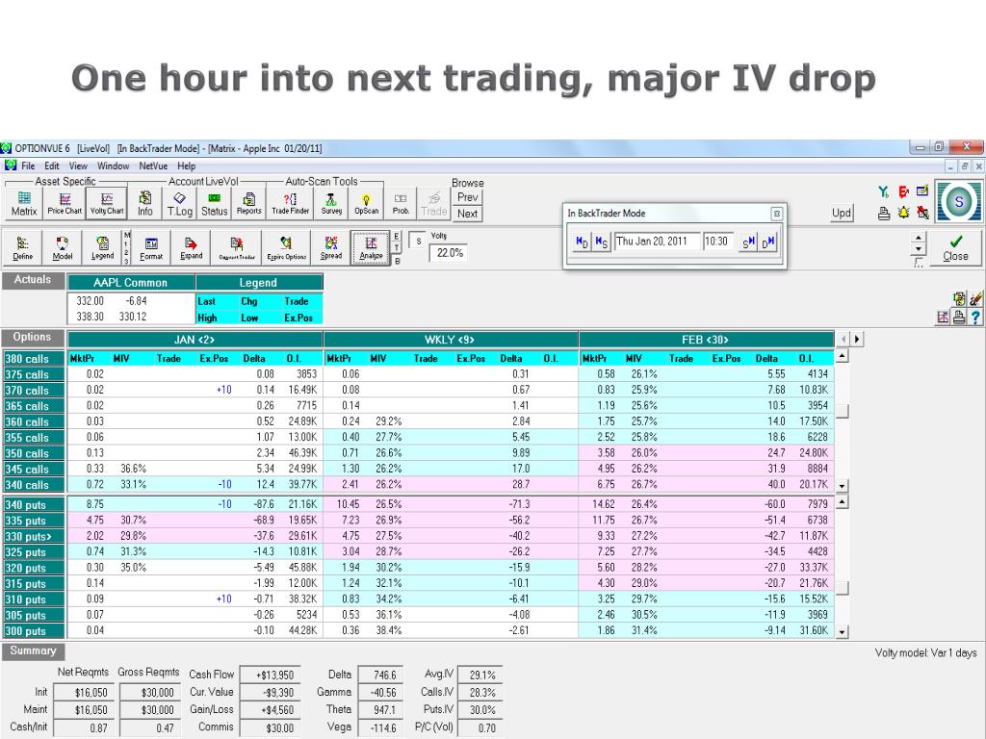The height and width of the screenshot is (739, 986).
Task: Click the printer icon near Upd
Action: click(x=884, y=213)
